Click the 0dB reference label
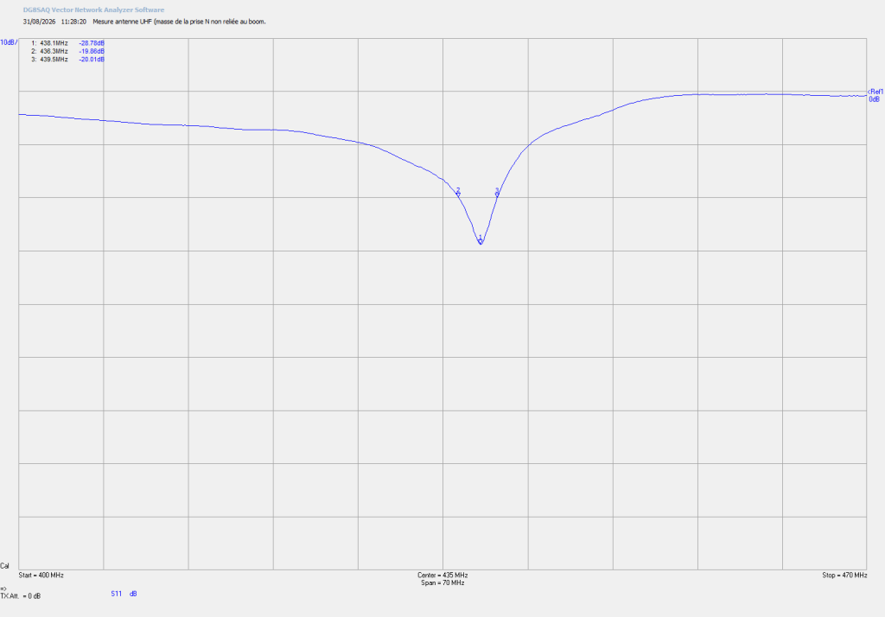885x617 pixels. point(875,99)
